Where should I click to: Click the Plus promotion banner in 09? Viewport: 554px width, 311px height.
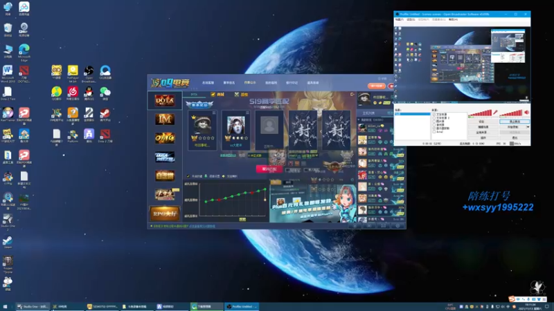(x=312, y=204)
